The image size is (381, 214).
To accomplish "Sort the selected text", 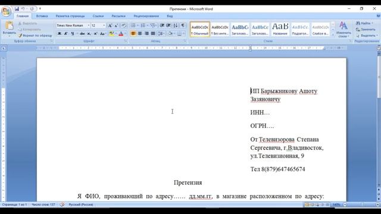I will [176, 26].
